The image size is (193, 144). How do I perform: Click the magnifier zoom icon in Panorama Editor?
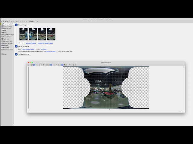pyautogui.click(x=56, y=65)
